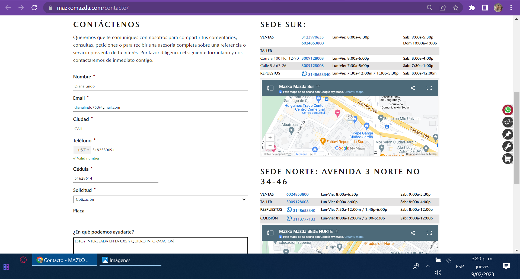Click 'Crear tu mapa' in SEDE NORTE map header
Screen dimensions: 520x279
354,237
